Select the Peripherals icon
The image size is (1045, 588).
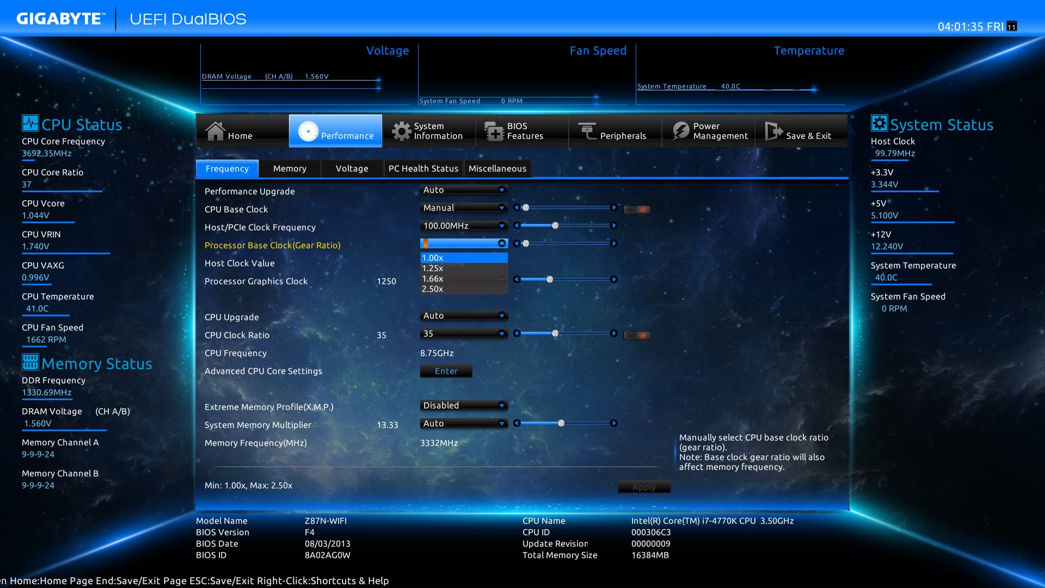[587, 131]
